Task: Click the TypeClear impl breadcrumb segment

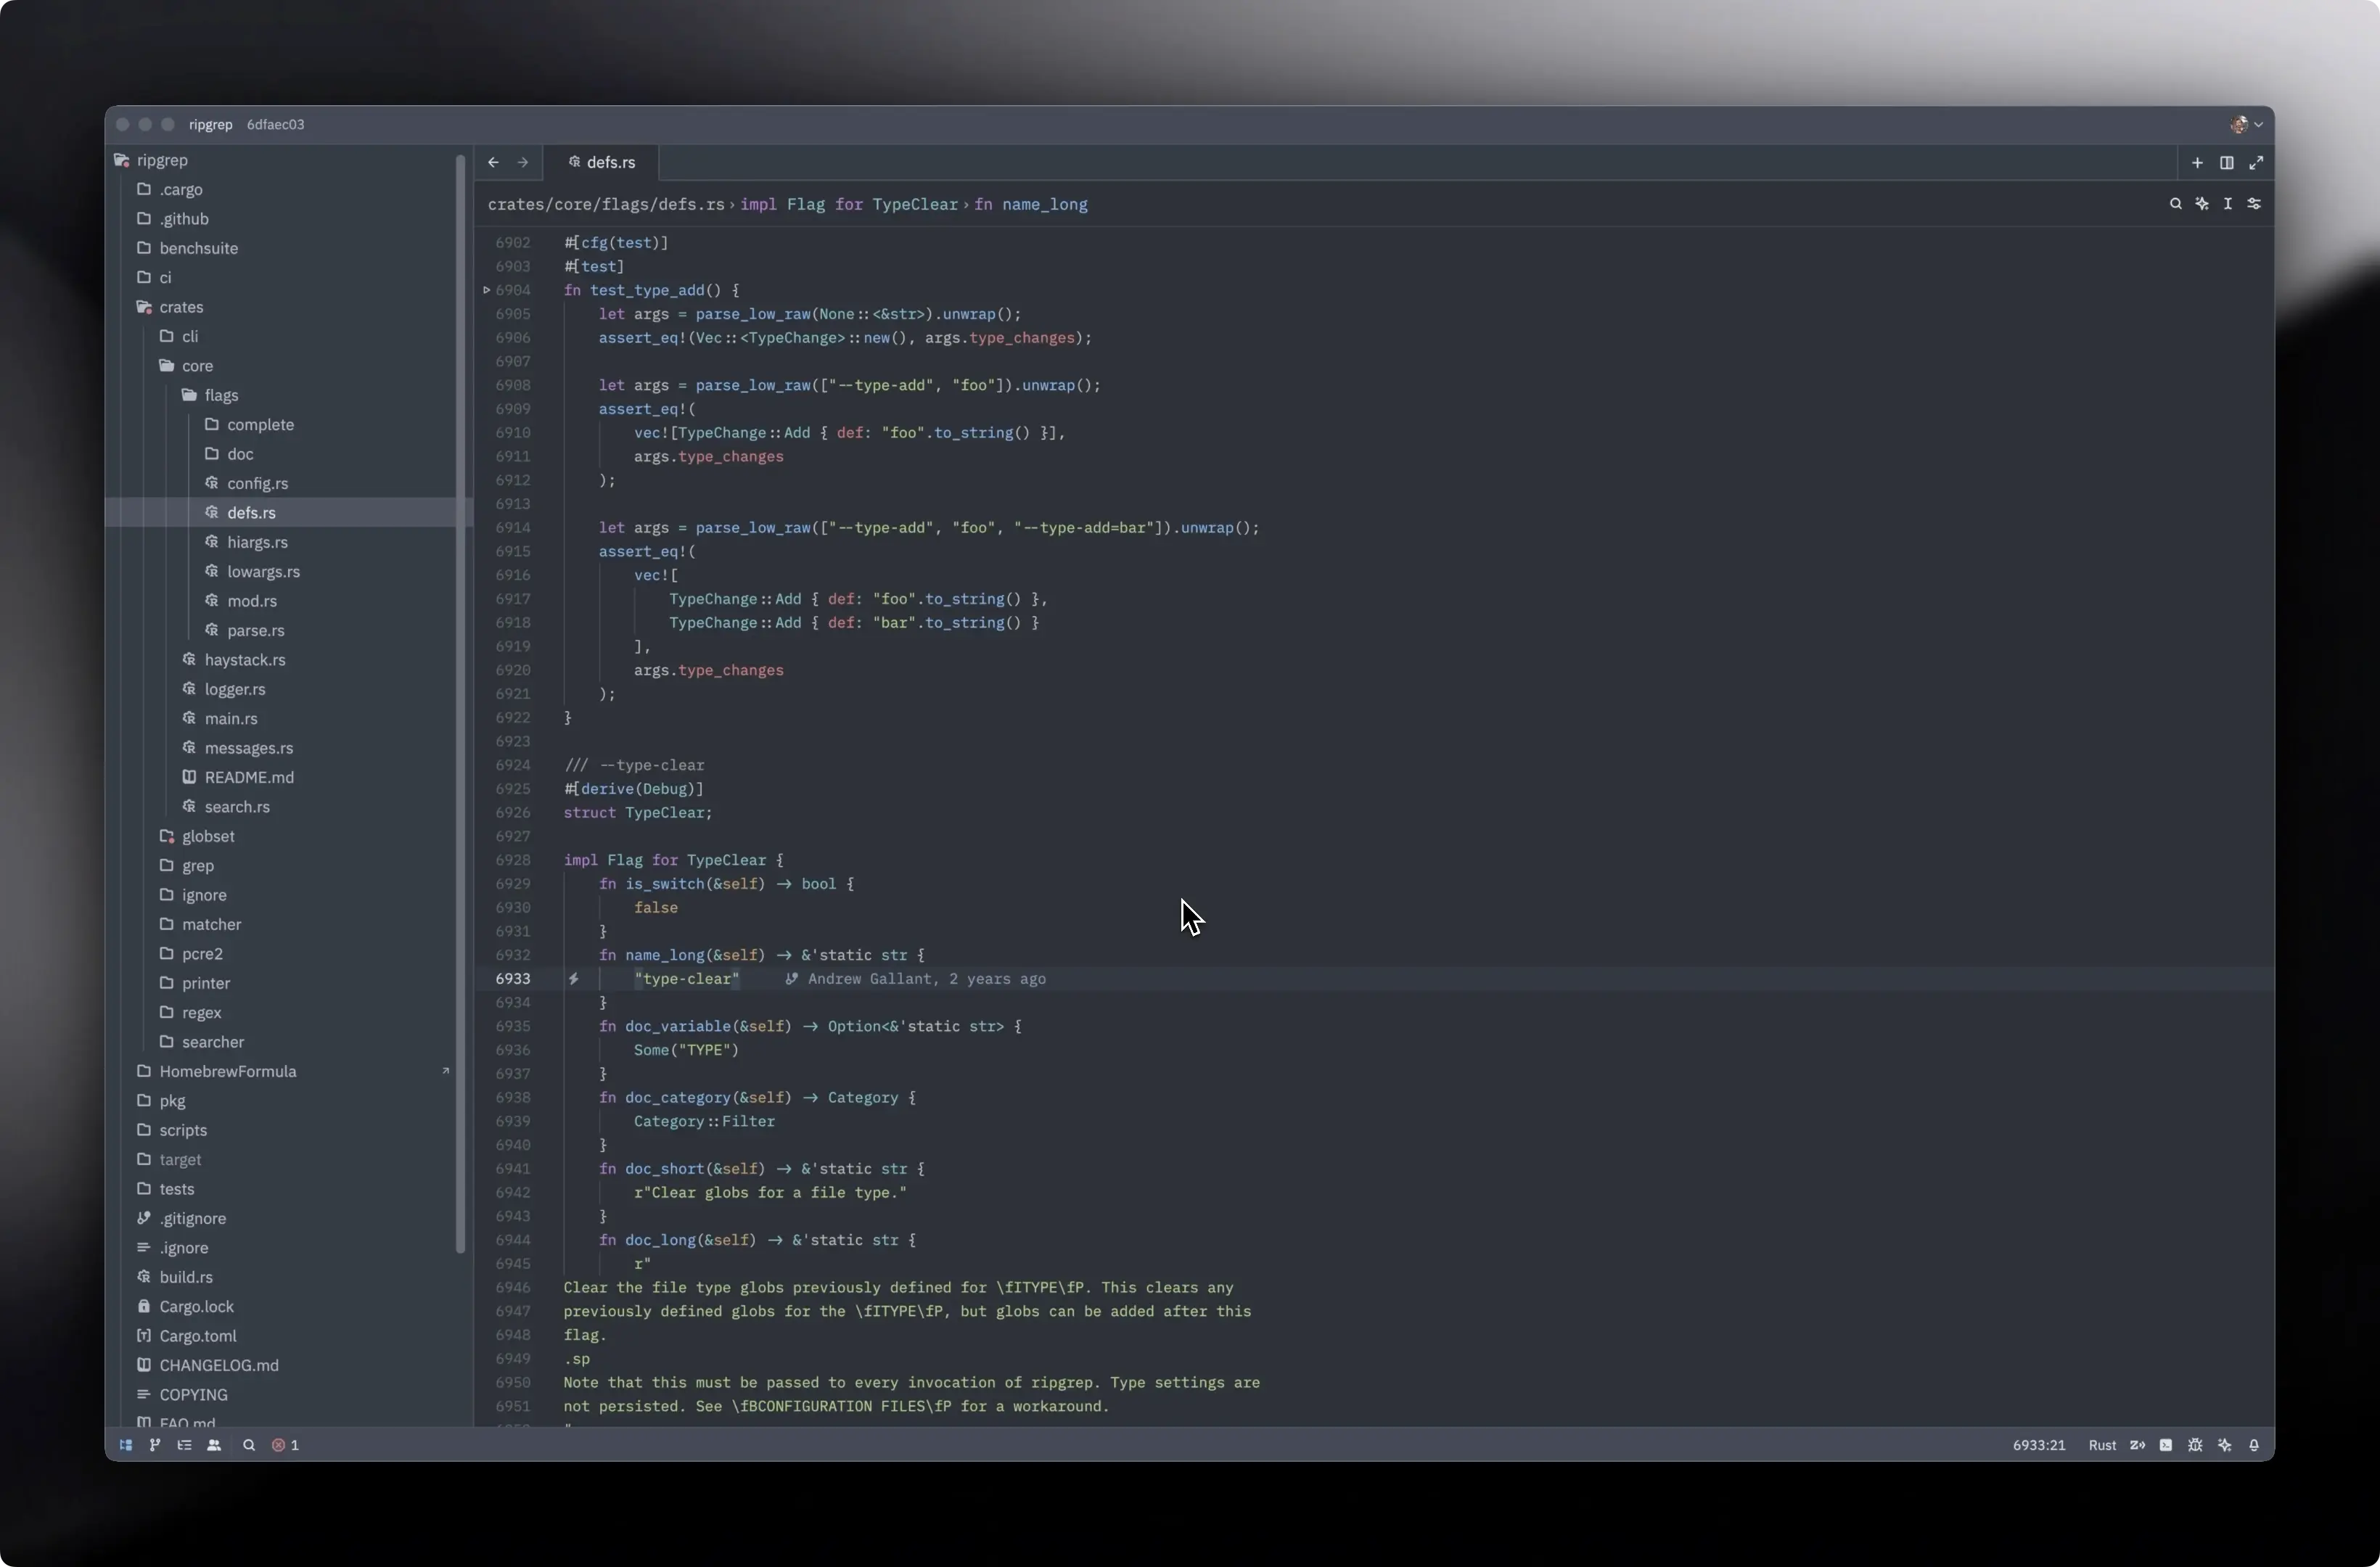Action: point(848,204)
